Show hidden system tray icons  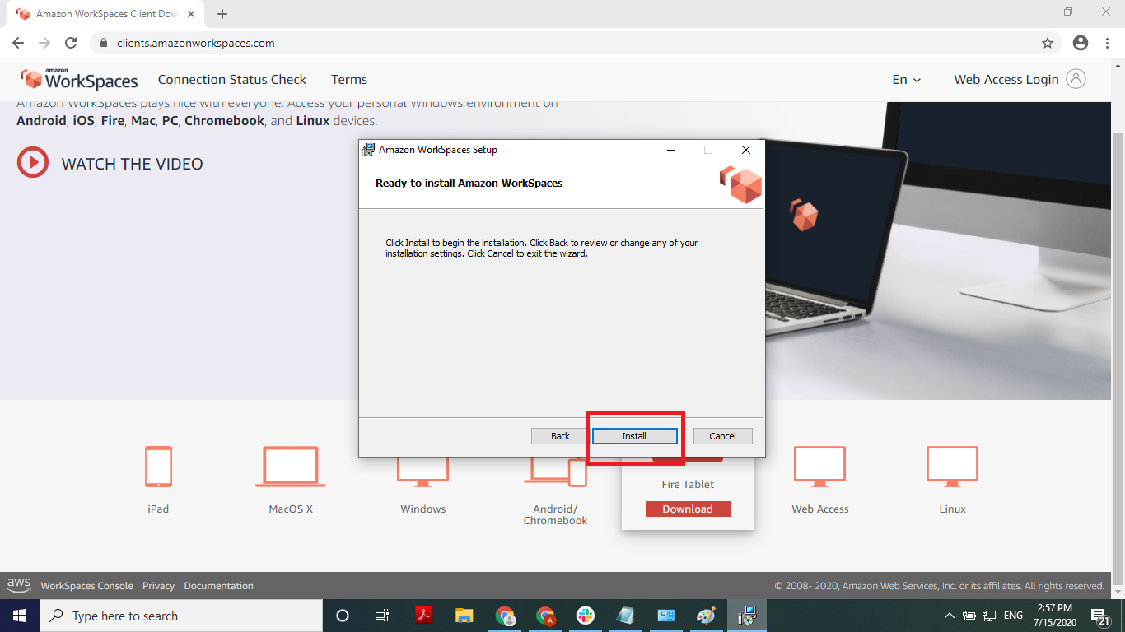pyautogui.click(x=949, y=616)
